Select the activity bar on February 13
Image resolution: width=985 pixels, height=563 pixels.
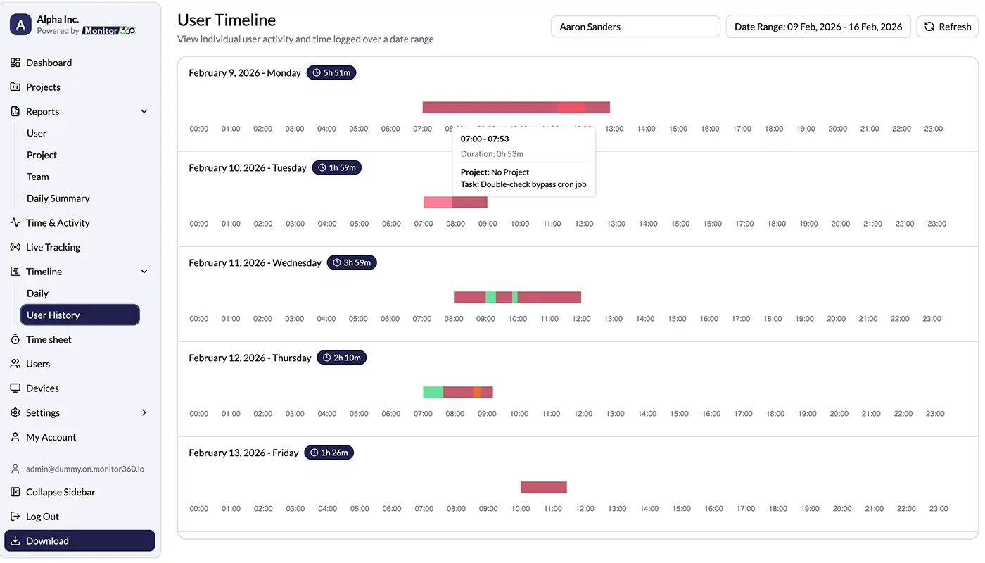click(x=543, y=486)
